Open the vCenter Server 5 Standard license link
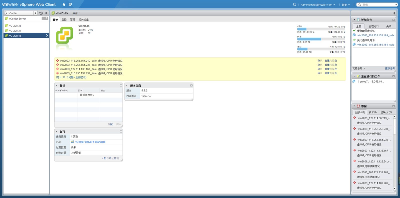Viewport: 400px width, 198px height. click(x=90, y=142)
